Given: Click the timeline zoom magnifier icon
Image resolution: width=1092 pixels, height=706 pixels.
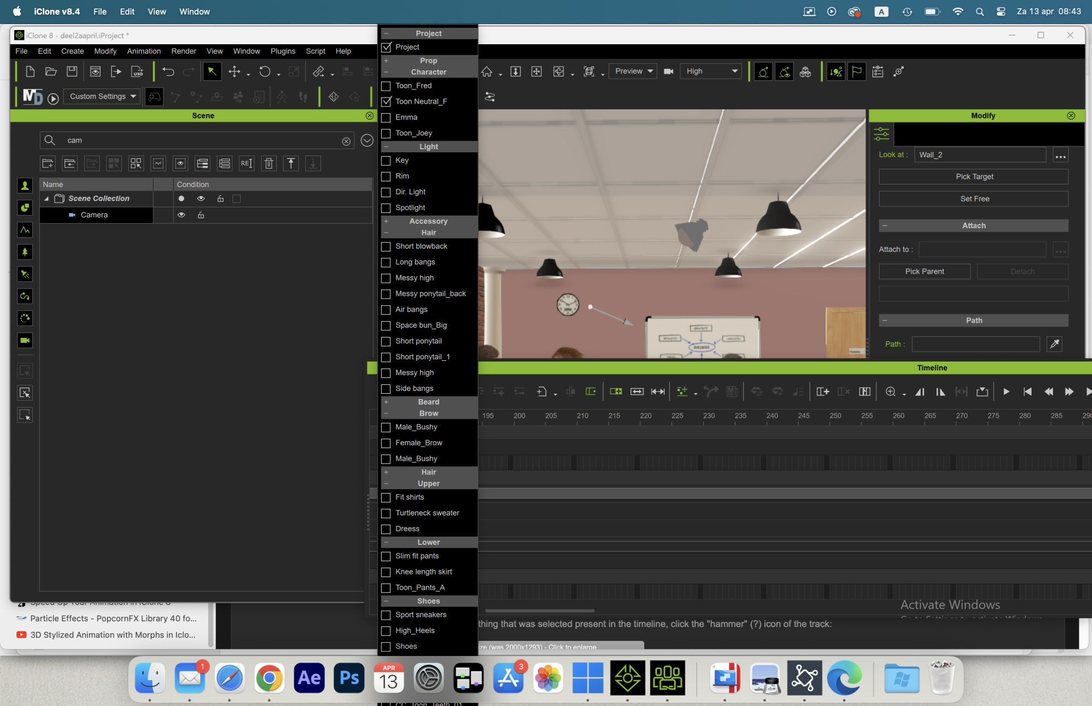Looking at the screenshot, I should (891, 391).
